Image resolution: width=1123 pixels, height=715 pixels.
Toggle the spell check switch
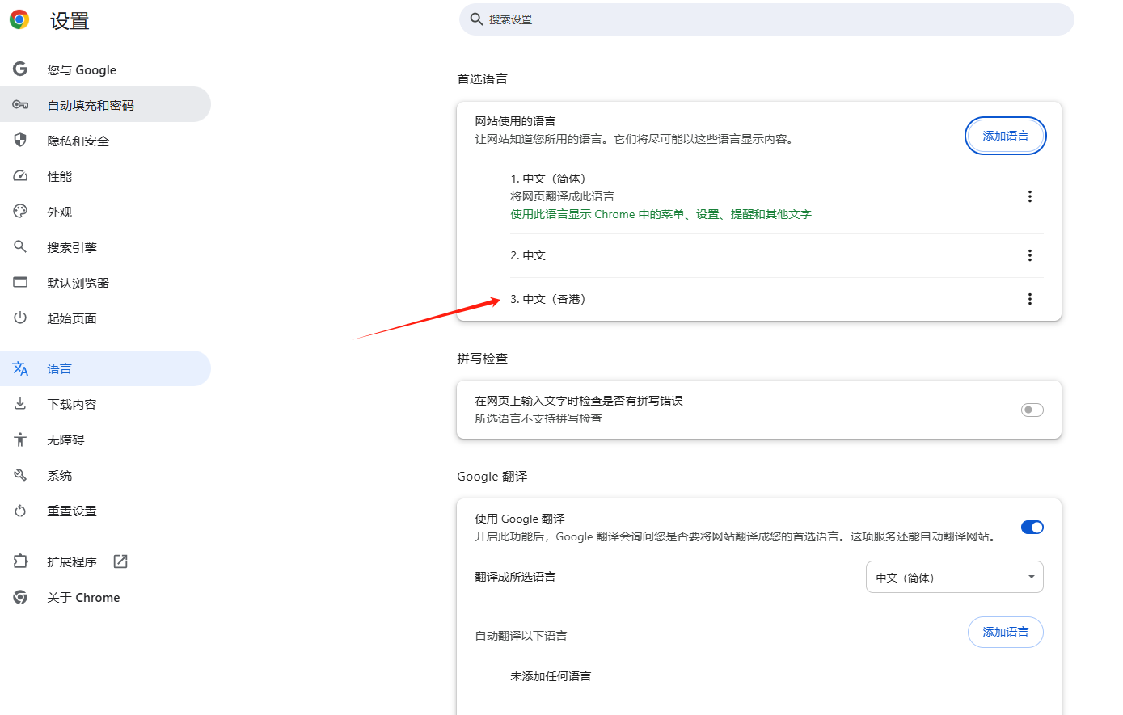(1032, 410)
